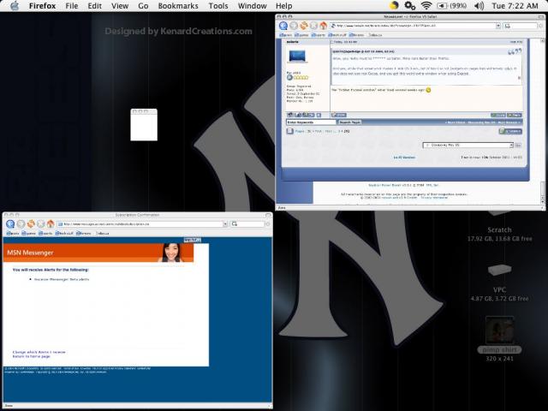Open the Tools menu
Viewport: 548px width, 411px height.
(218, 6)
